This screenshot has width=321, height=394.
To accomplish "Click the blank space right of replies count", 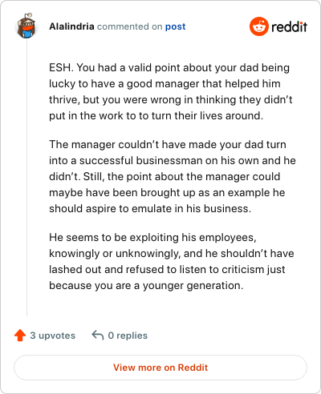I will click(x=227, y=336).
